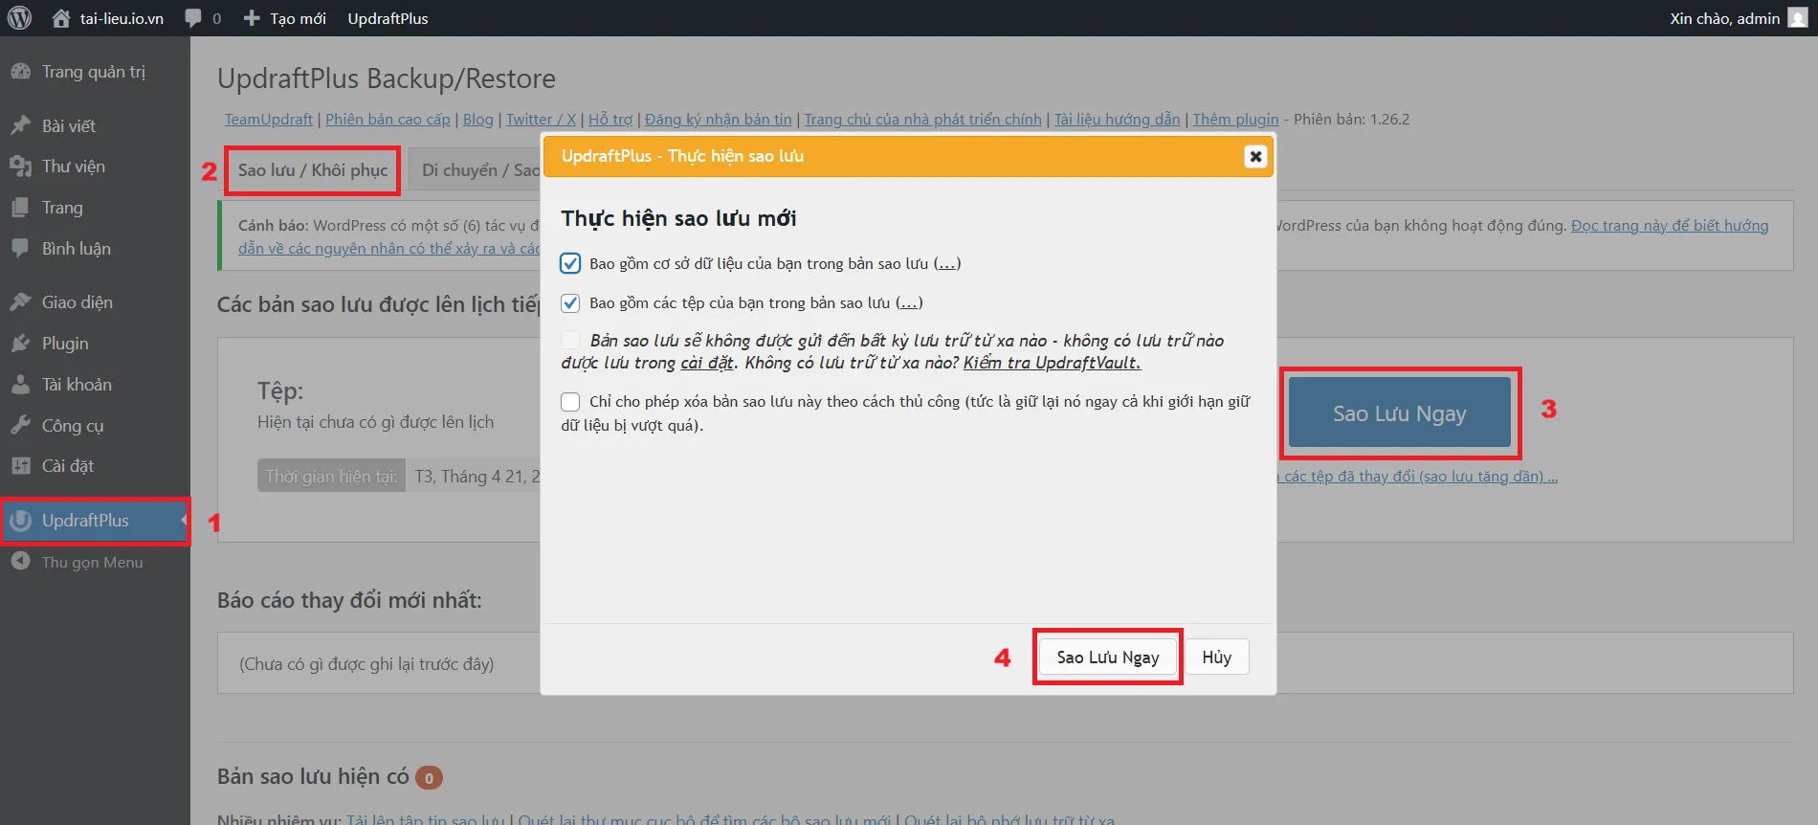Viewport: 1818px width, 825px height.
Task: Collapse sidebar via Thu gọn Menu text
Action: pyautogui.click(x=93, y=563)
